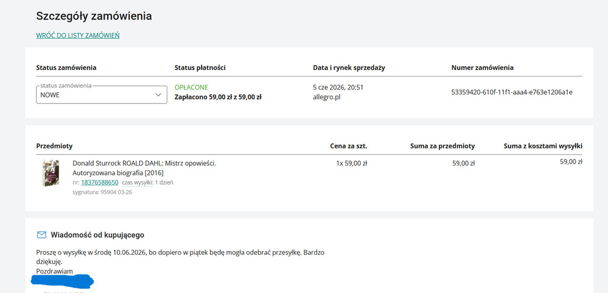Click the blue redacted signature scribble
The image size is (608, 293).
[x=63, y=281]
